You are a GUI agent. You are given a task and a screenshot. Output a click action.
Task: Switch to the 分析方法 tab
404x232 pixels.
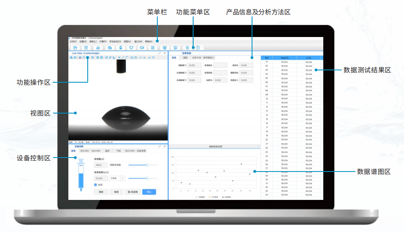coord(197,58)
